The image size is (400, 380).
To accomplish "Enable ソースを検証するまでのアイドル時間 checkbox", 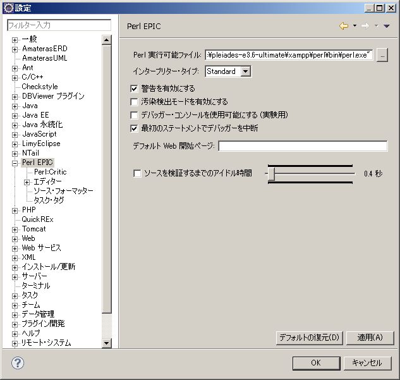I will pyautogui.click(x=137, y=173).
